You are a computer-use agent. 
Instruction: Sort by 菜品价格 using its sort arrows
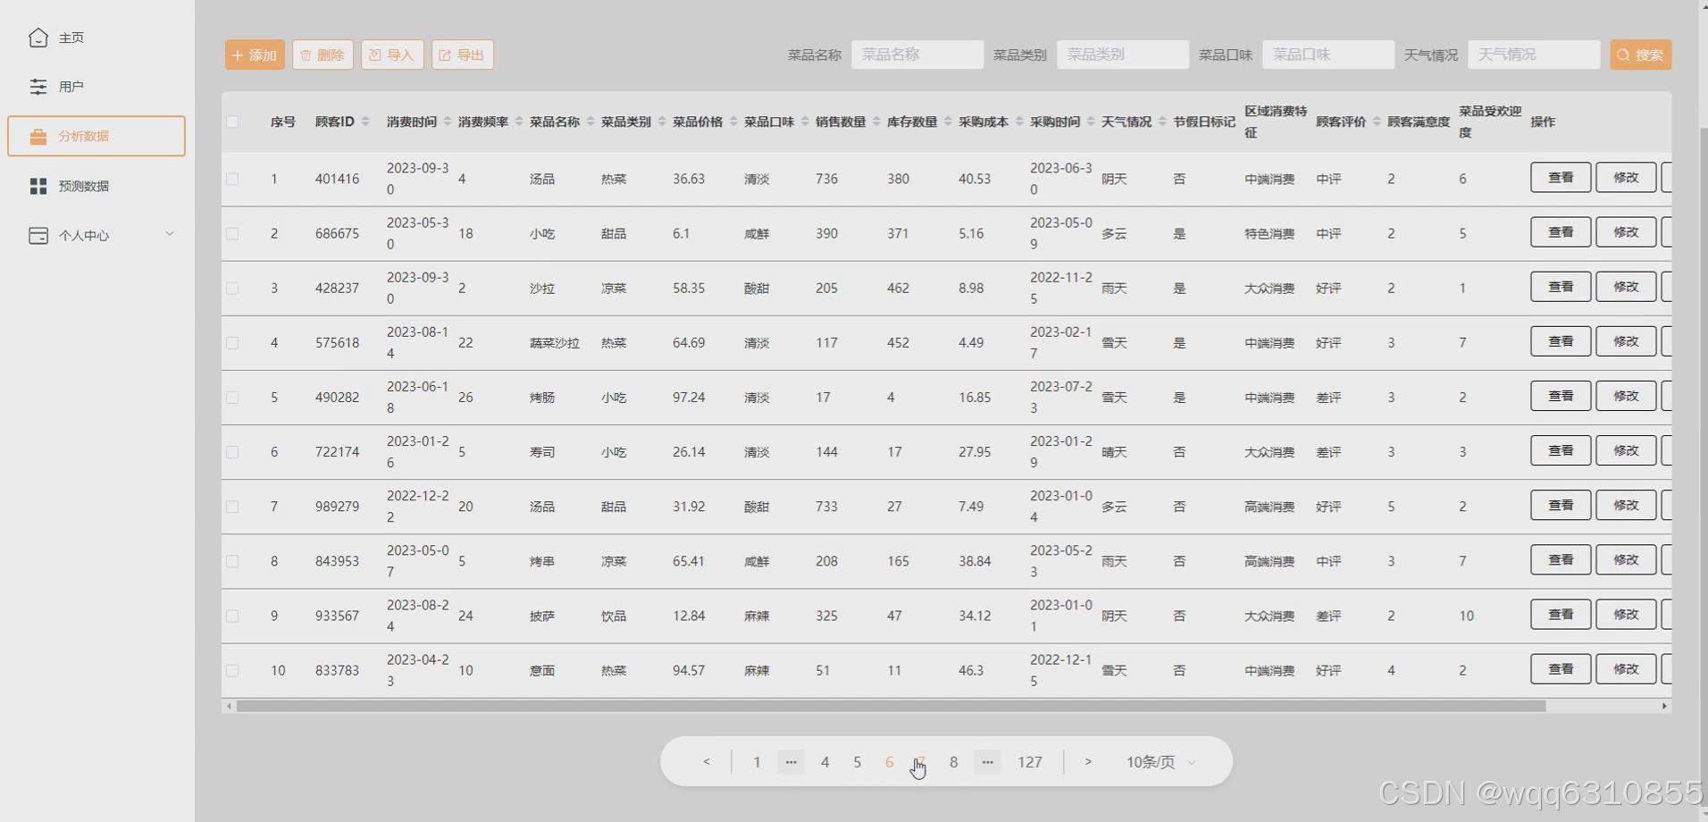coord(733,122)
